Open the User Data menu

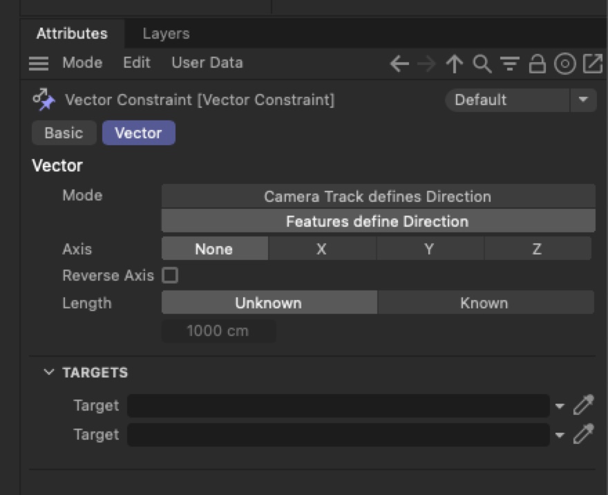207,63
